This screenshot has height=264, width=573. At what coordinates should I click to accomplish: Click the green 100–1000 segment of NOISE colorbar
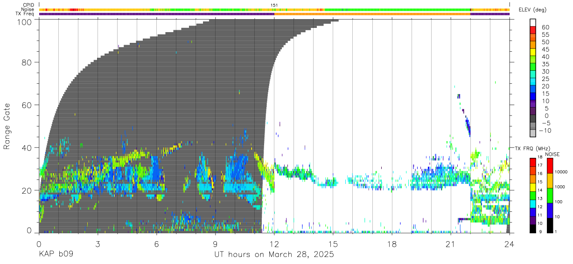tap(550, 196)
